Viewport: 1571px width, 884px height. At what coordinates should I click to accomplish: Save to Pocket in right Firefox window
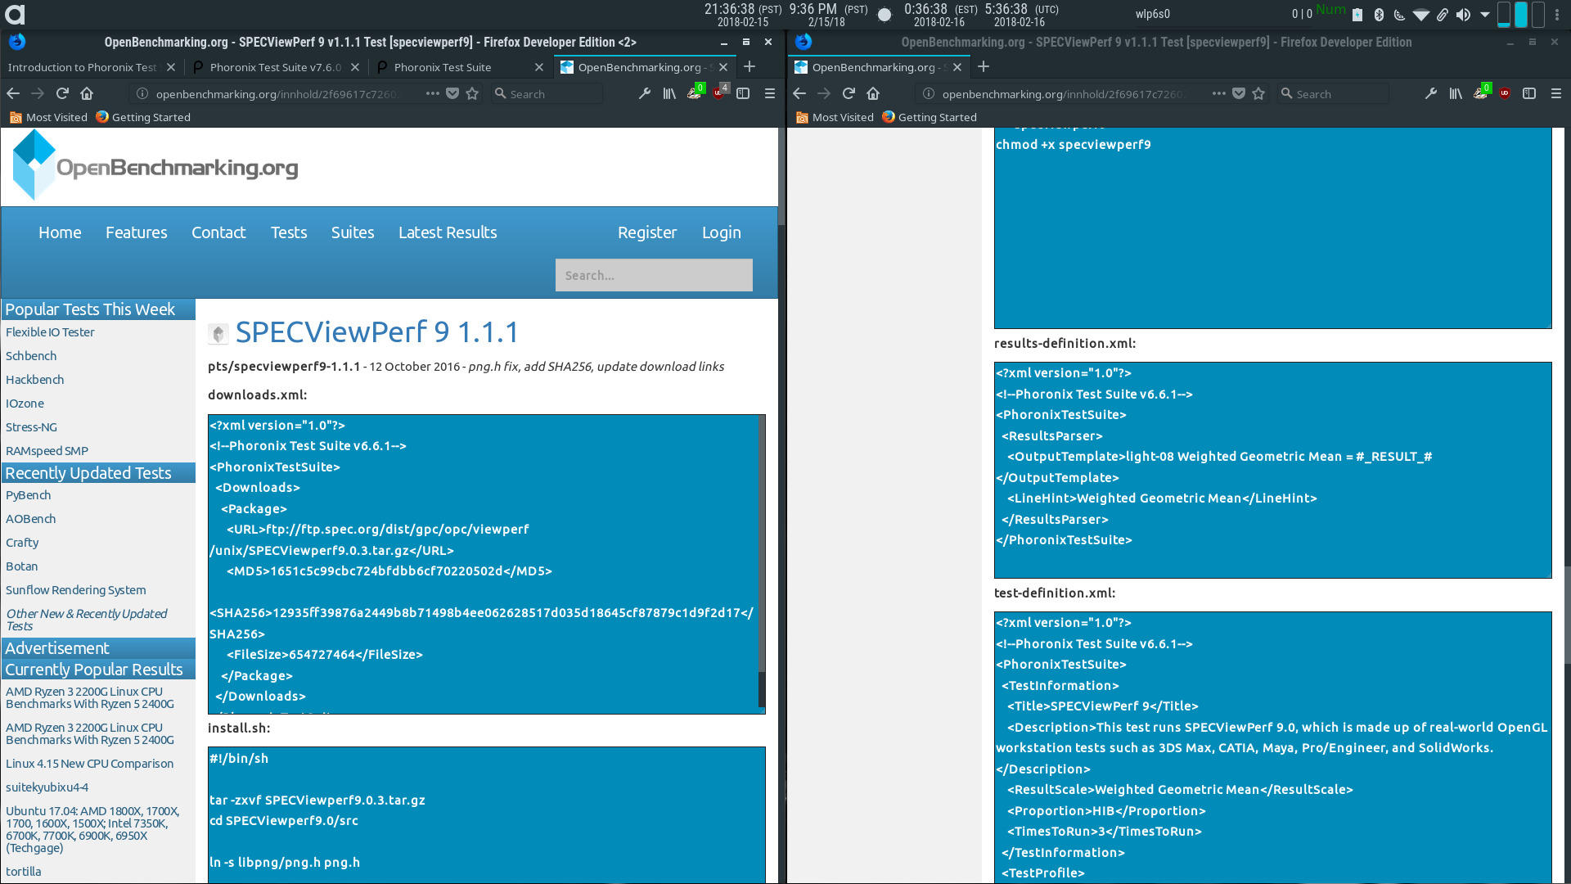1239,94
